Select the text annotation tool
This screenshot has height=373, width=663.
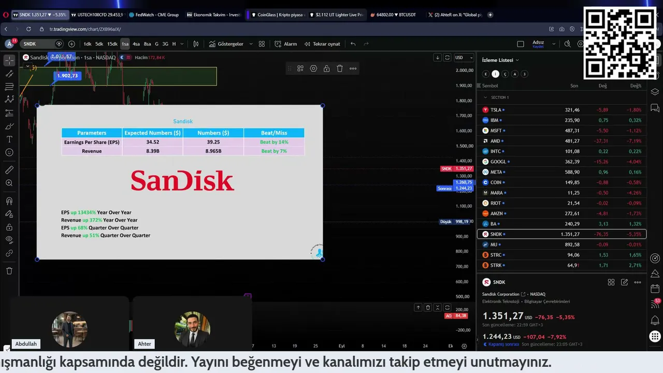pos(9,139)
